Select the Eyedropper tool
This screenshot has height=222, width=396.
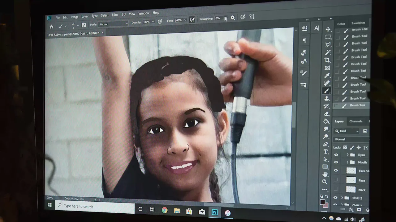[327, 76]
